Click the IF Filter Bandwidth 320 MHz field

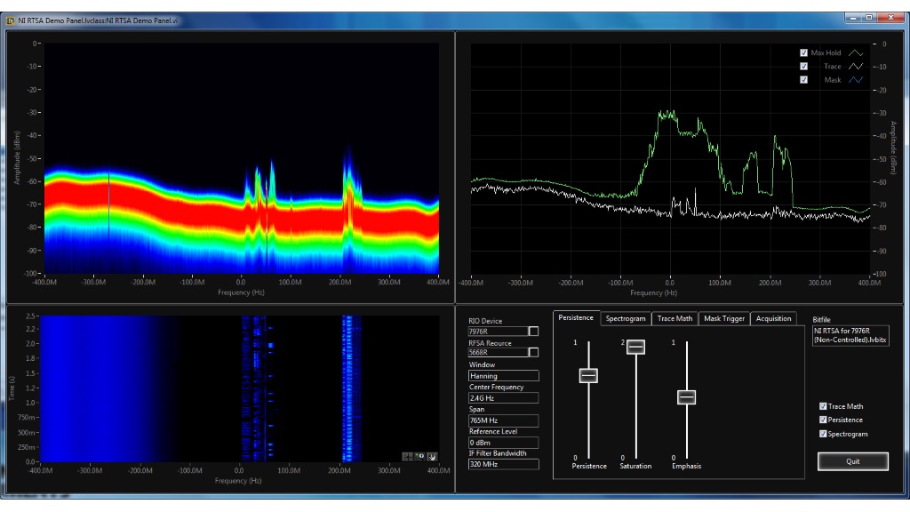(x=503, y=464)
